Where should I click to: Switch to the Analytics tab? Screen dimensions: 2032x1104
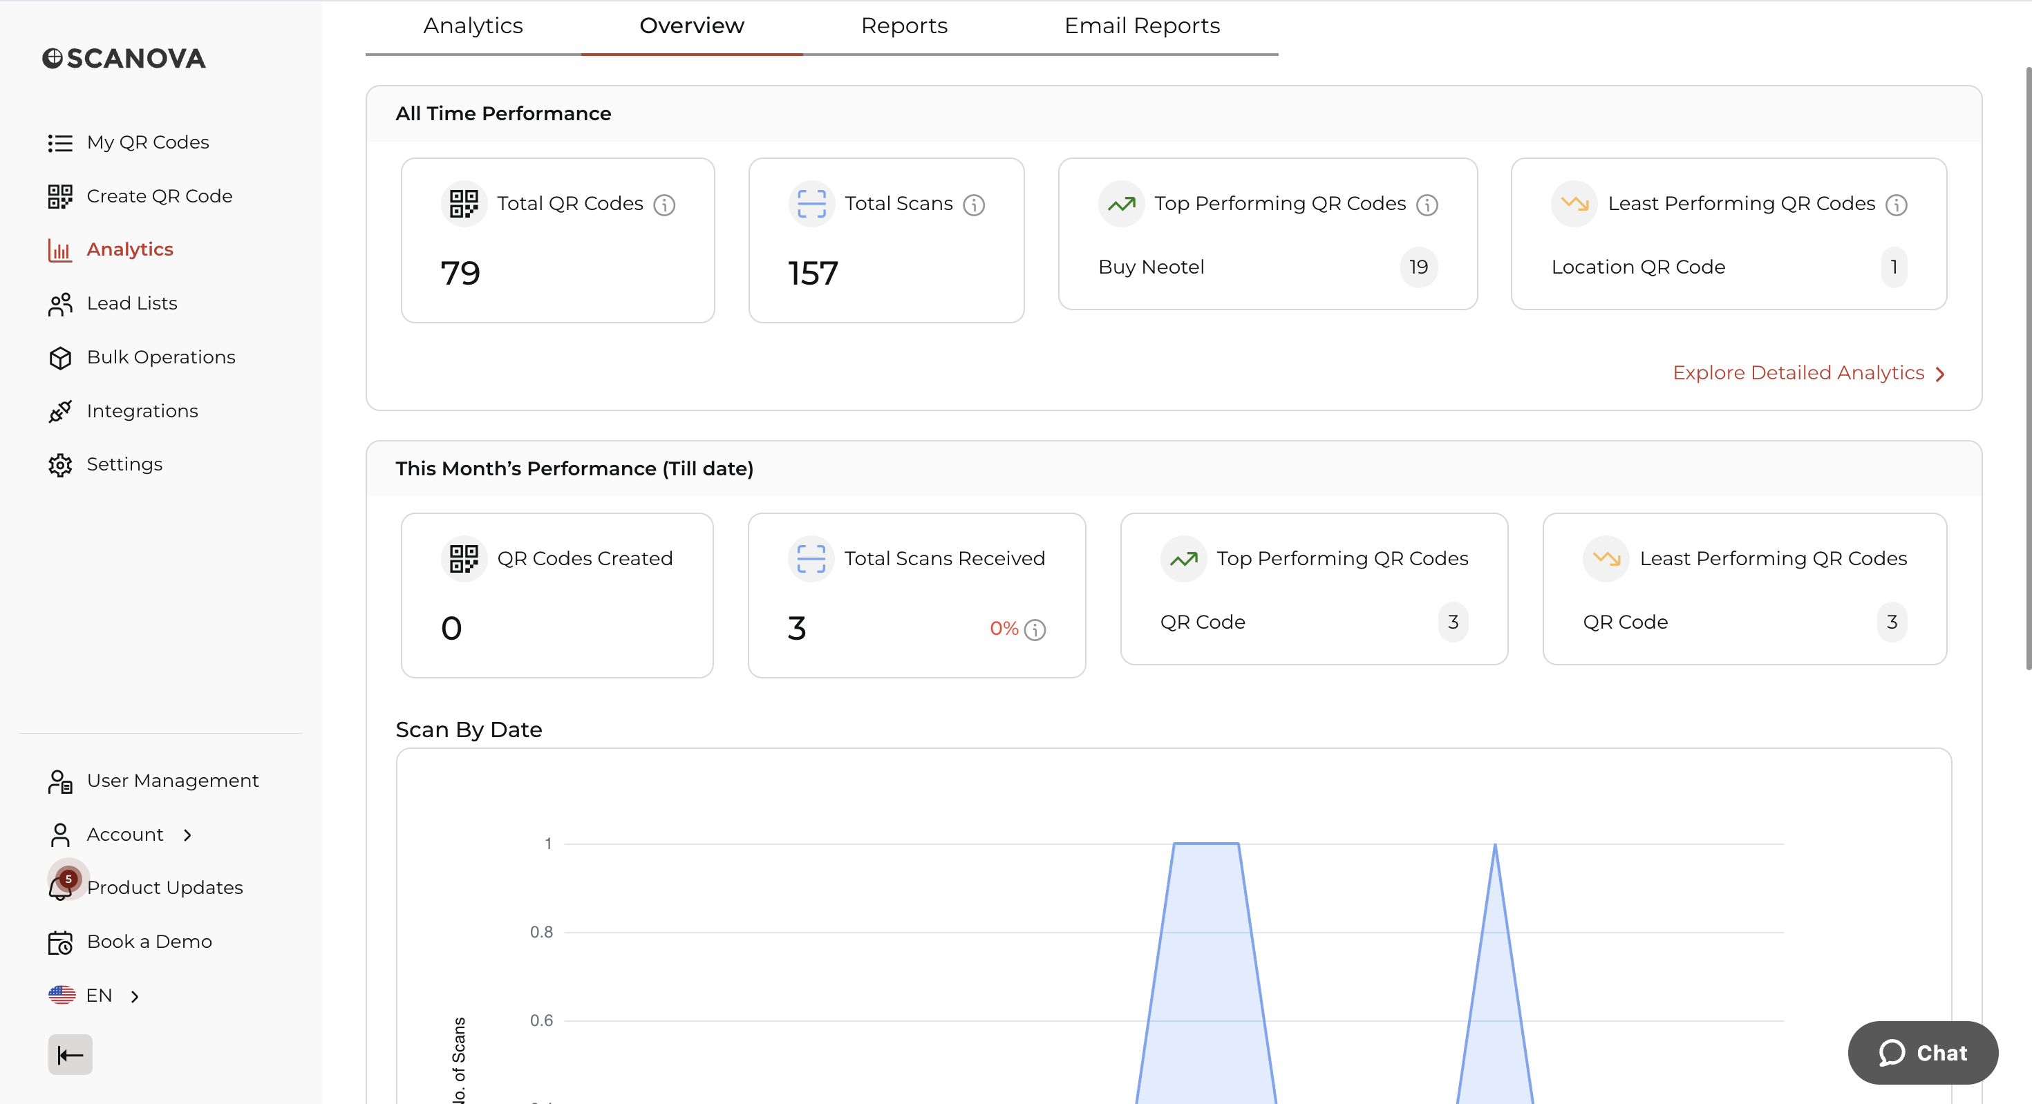[x=473, y=26]
